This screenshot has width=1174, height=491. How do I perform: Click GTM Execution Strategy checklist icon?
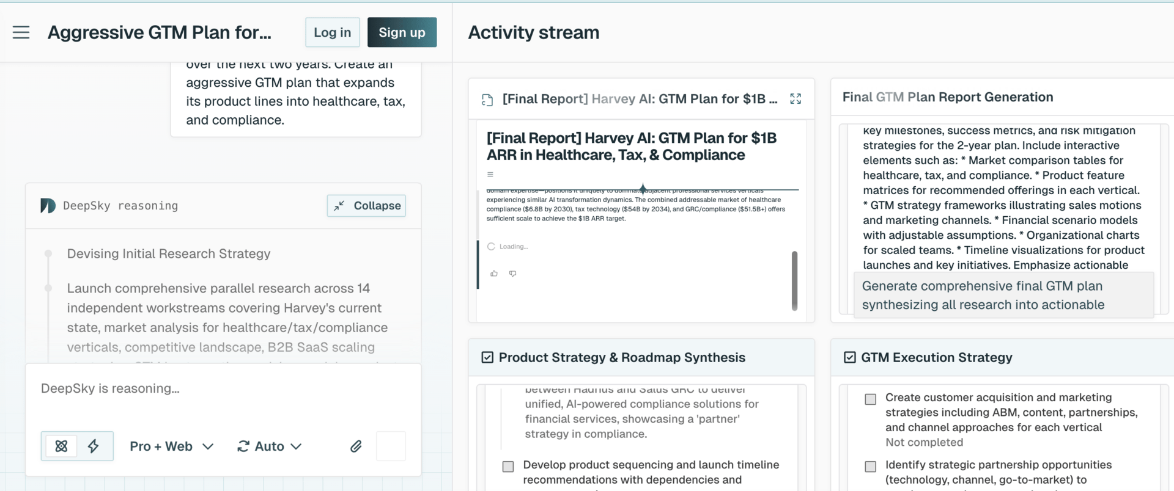pyautogui.click(x=850, y=357)
